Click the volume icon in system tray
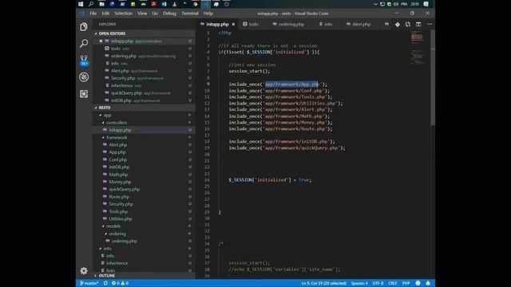Viewport: 511px width, 287px height. [396, 4]
